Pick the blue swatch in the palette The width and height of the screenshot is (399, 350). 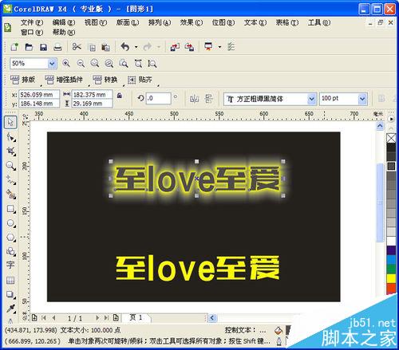[391, 259]
